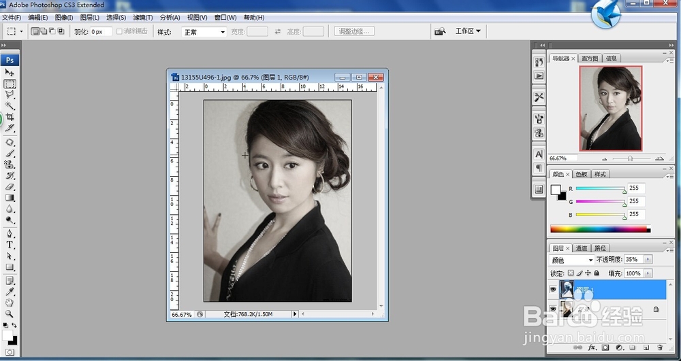Hide 背景 layer visibility eye

(x=553, y=309)
